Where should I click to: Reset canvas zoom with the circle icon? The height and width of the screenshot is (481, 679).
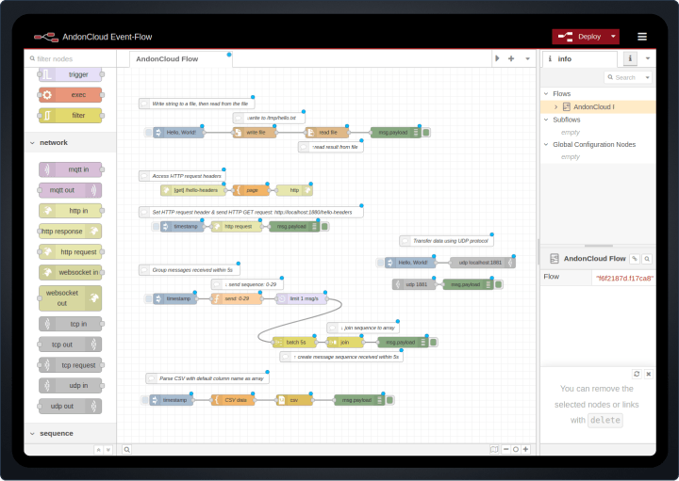tap(516, 450)
